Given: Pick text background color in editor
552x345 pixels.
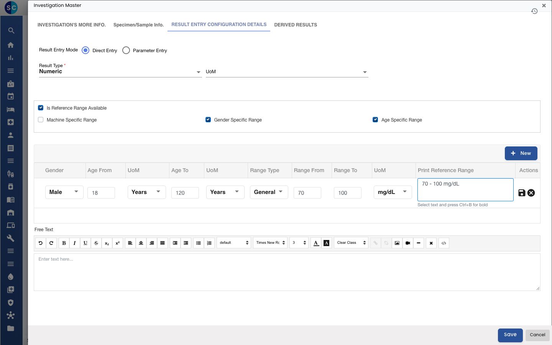Looking at the screenshot, I should point(327,243).
